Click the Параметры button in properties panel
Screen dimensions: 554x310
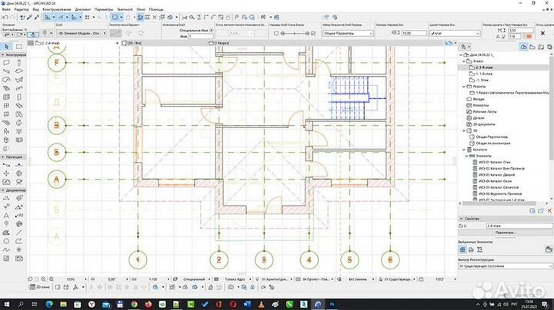point(506,231)
